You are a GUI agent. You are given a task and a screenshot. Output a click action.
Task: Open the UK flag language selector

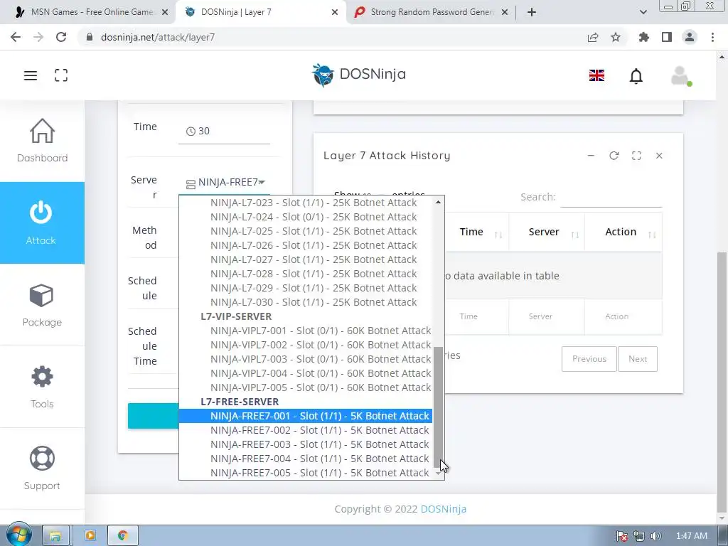coord(596,75)
